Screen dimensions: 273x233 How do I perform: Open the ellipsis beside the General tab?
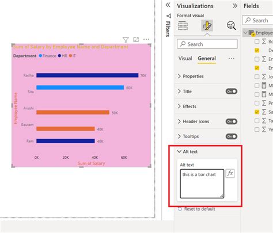[x=232, y=59]
